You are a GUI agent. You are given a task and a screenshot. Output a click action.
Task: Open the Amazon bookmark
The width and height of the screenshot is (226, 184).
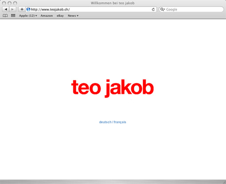pos(47,16)
